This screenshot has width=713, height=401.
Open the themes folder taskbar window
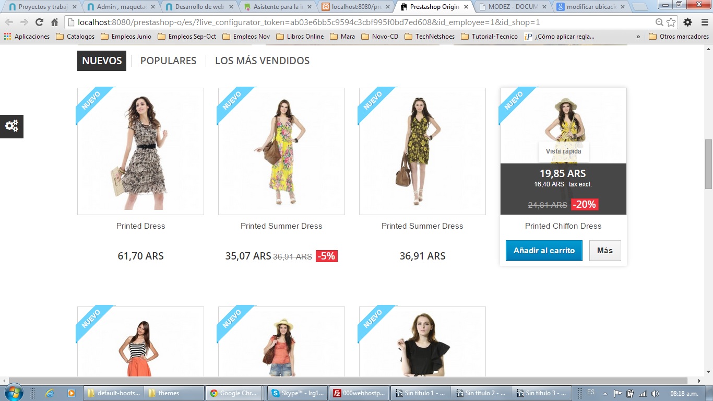point(173,393)
